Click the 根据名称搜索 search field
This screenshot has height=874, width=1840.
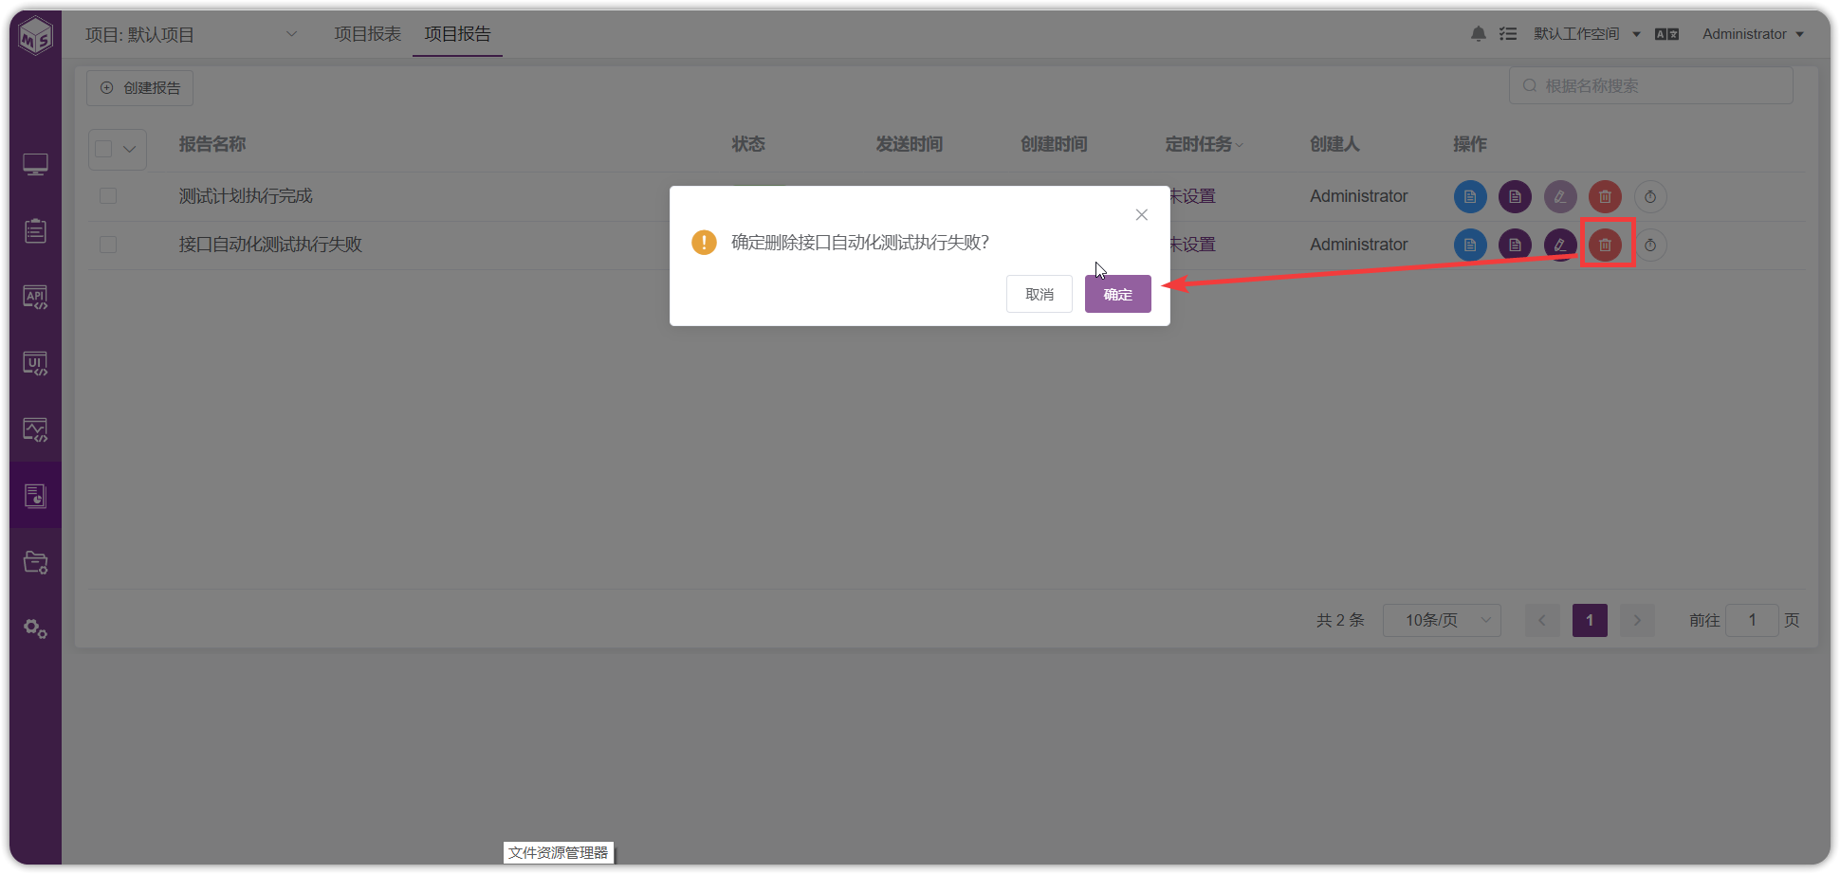(1651, 85)
